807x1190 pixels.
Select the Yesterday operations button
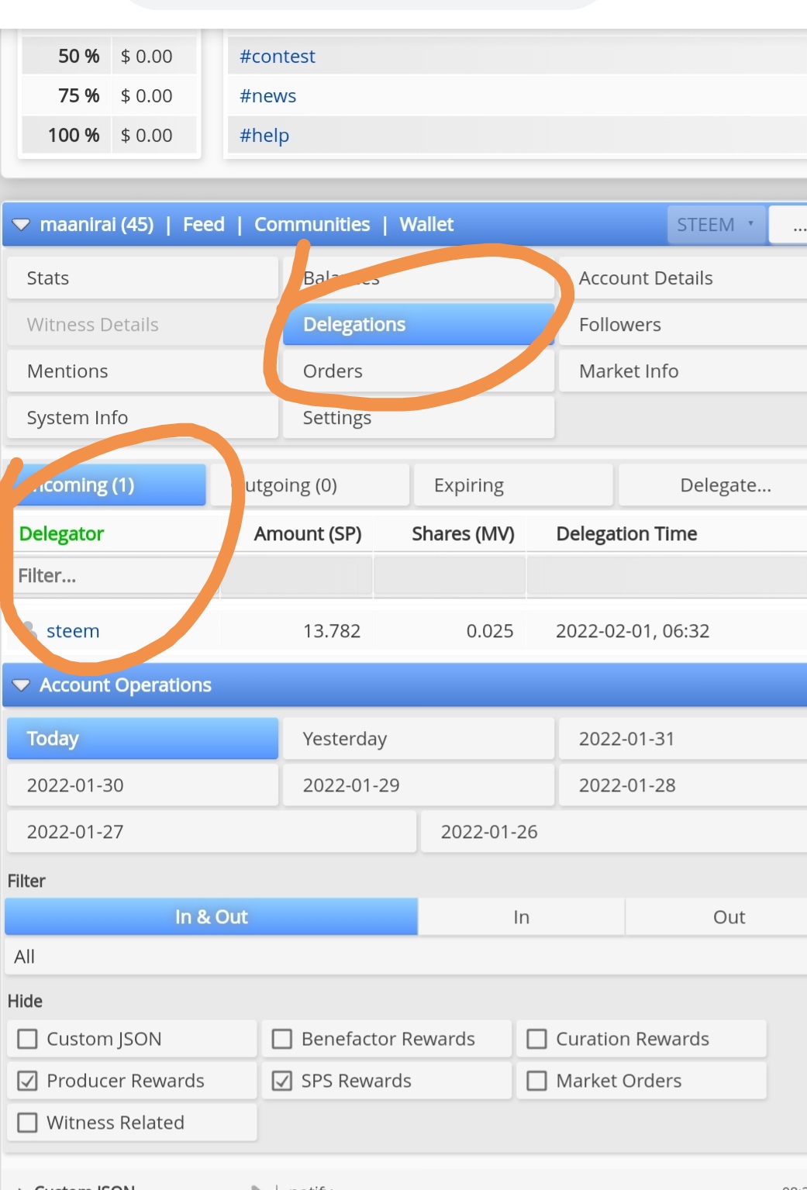coord(419,738)
